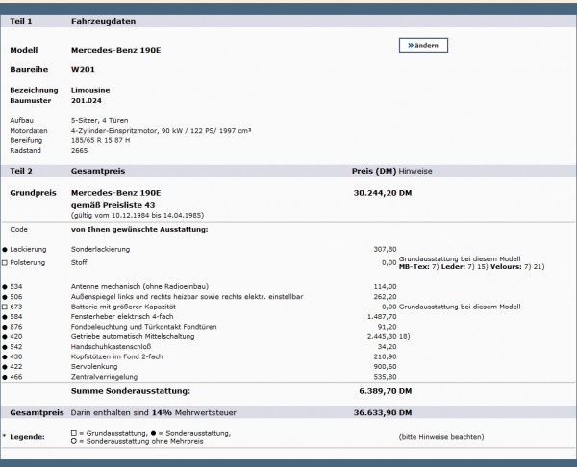Click the gemäß Preisliste 43 text
The height and width of the screenshot is (467, 577).
click(113, 205)
